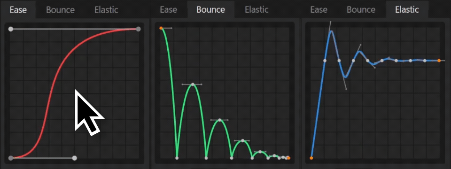Select the third ground contact point of green curve
This screenshot has height=169, width=451.
coord(232,158)
